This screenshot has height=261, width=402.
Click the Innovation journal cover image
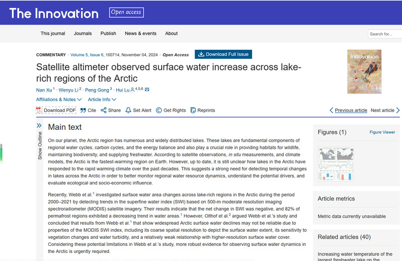coord(364,71)
